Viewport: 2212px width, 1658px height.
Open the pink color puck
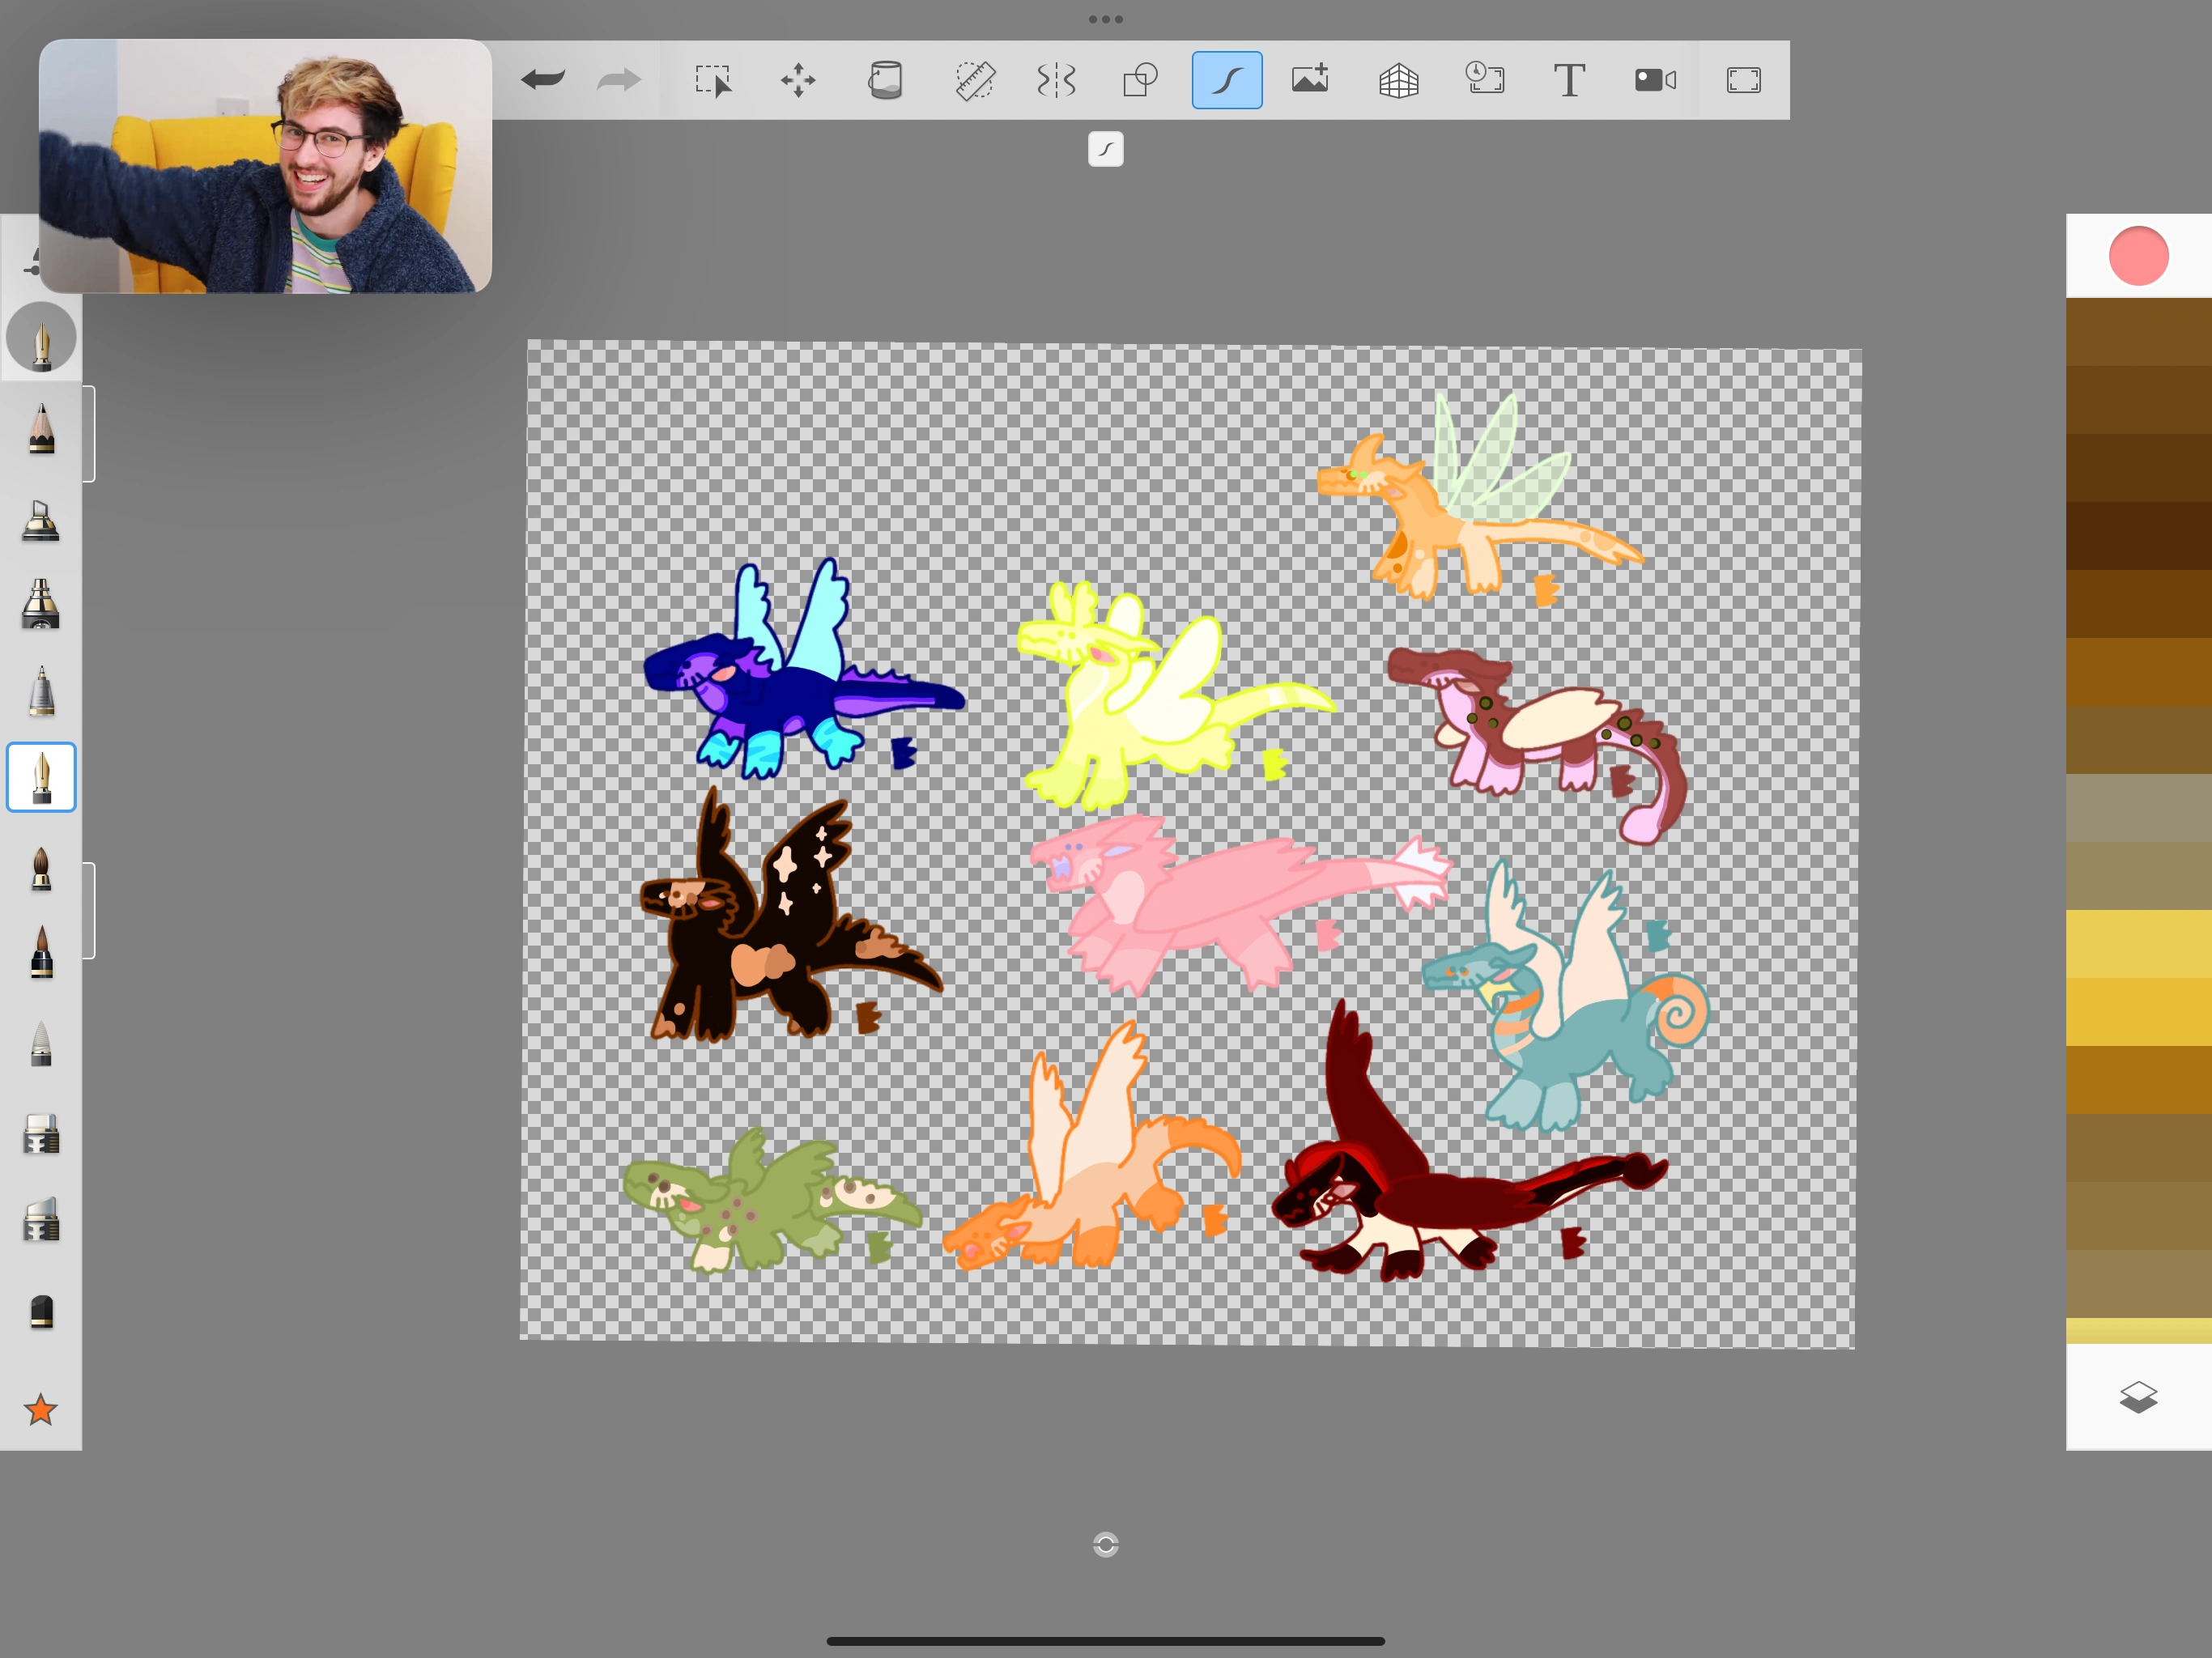pos(2138,256)
